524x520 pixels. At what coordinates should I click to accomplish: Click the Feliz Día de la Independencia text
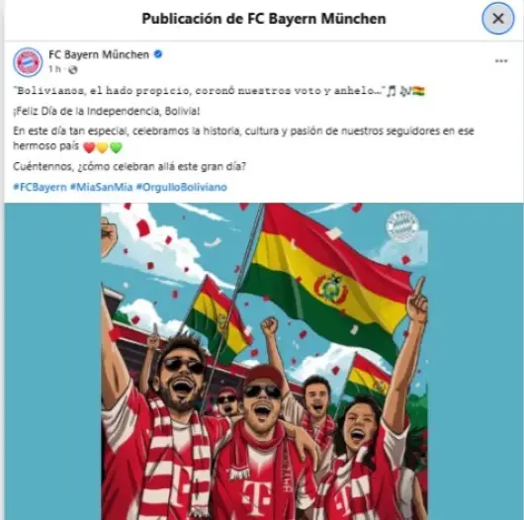[106, 112]
